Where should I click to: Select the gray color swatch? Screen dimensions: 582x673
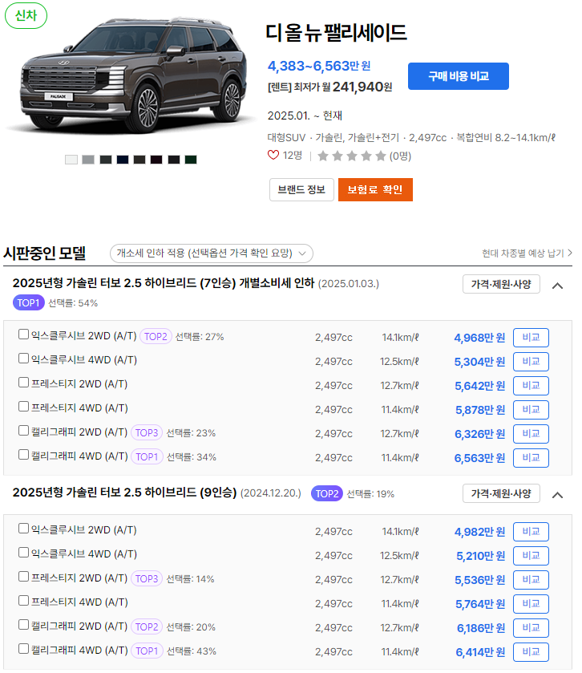pyautogui.click(x=88, y=160)
